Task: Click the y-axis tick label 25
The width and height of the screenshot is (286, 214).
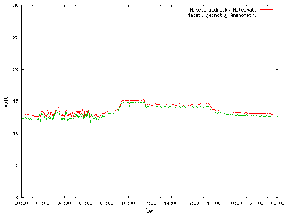Action: pyautogui.click(x=16, y=37)
